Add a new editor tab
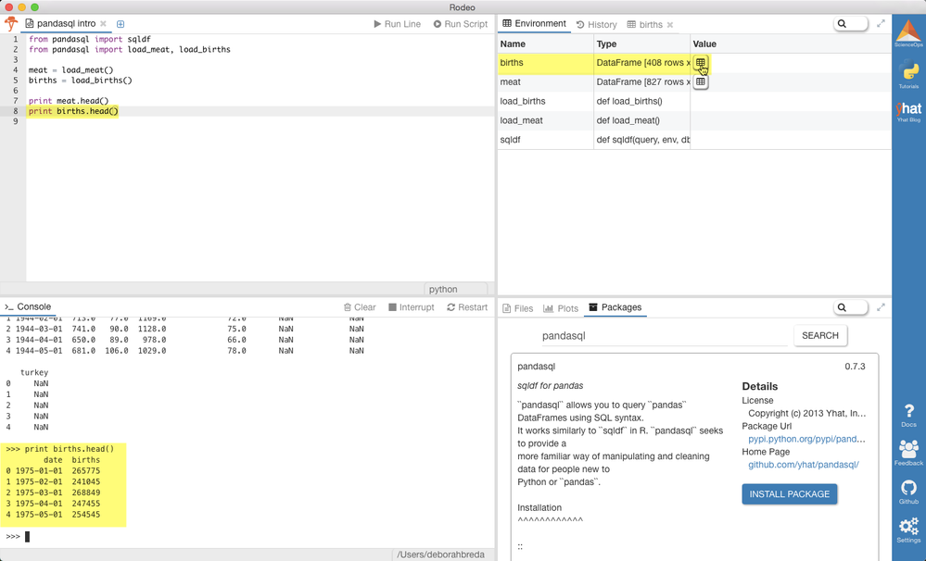The image size is (926, 561). (x=121, y=24)
